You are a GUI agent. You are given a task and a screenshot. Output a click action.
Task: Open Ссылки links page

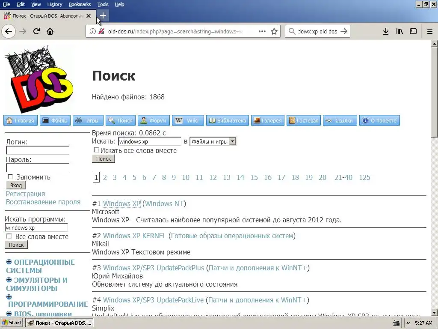[x=340, y=120]
